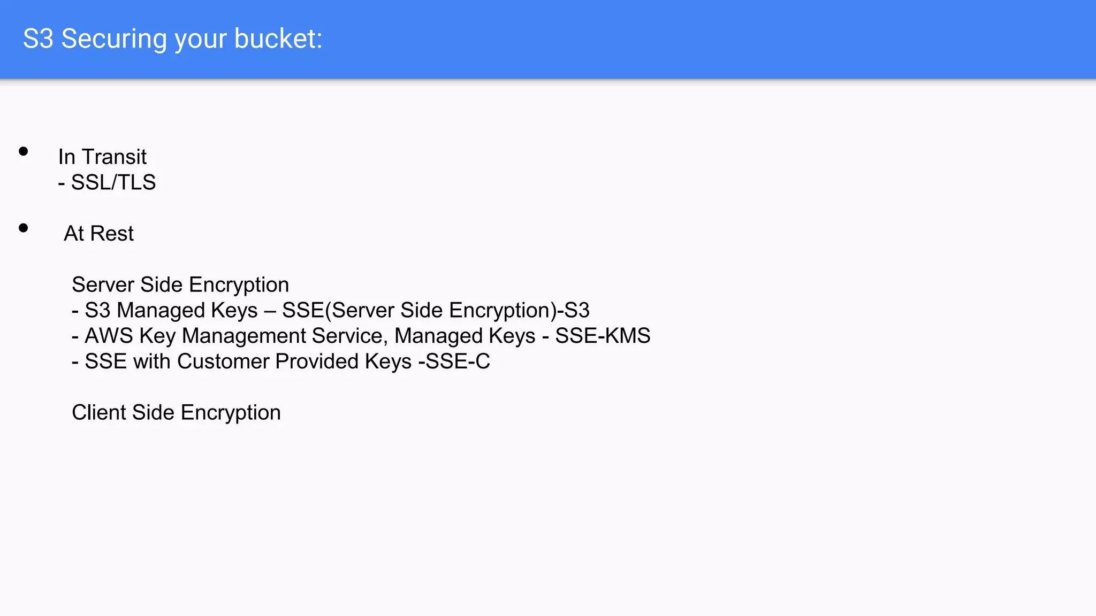Click the word "bucket:" in the title
The height and width of the screenshot is (616, 1096).
pos(278,39)
